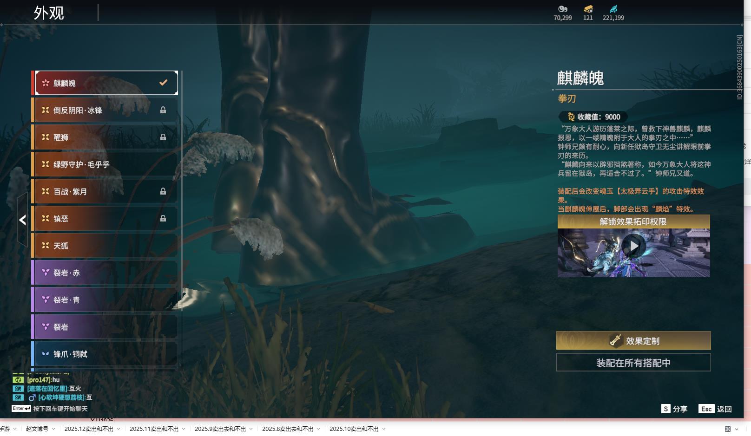
Task: Open the 2025.10卖出和不出 sheet tab
Action: tap(354, 429)
